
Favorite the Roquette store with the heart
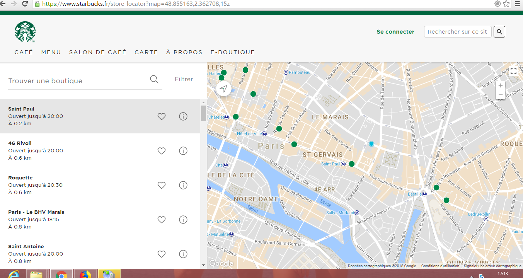click(162, 185)
